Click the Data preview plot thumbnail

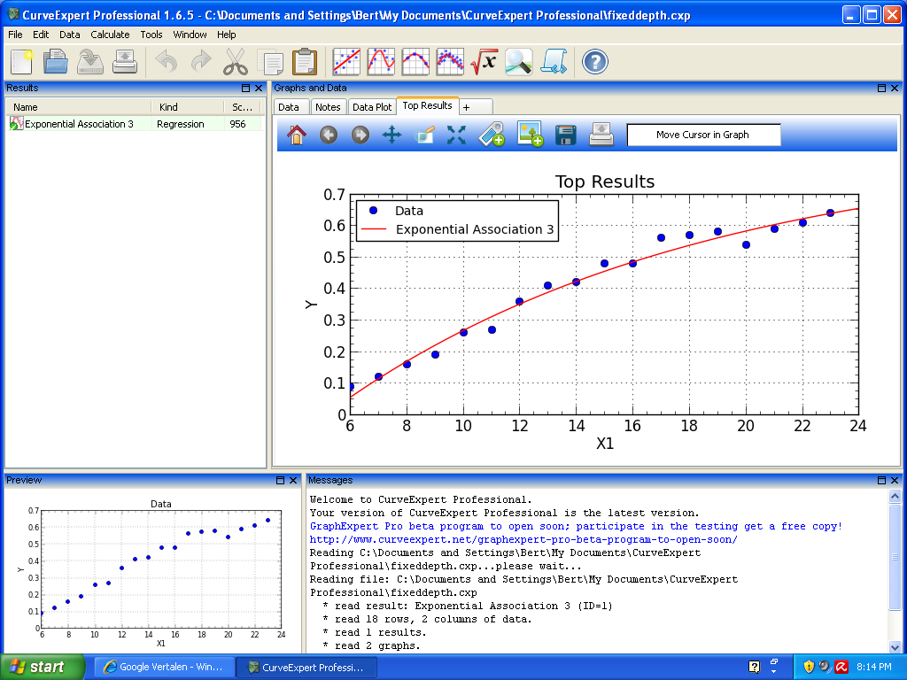(x=161, y=568)
